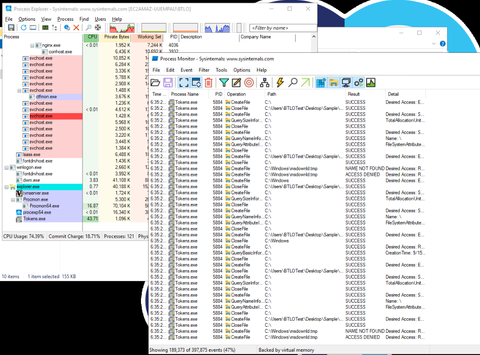The height and width of the screenshot is (355, 480).
Task: Click the Highlight pencil icon
Action: coord(236,83)
